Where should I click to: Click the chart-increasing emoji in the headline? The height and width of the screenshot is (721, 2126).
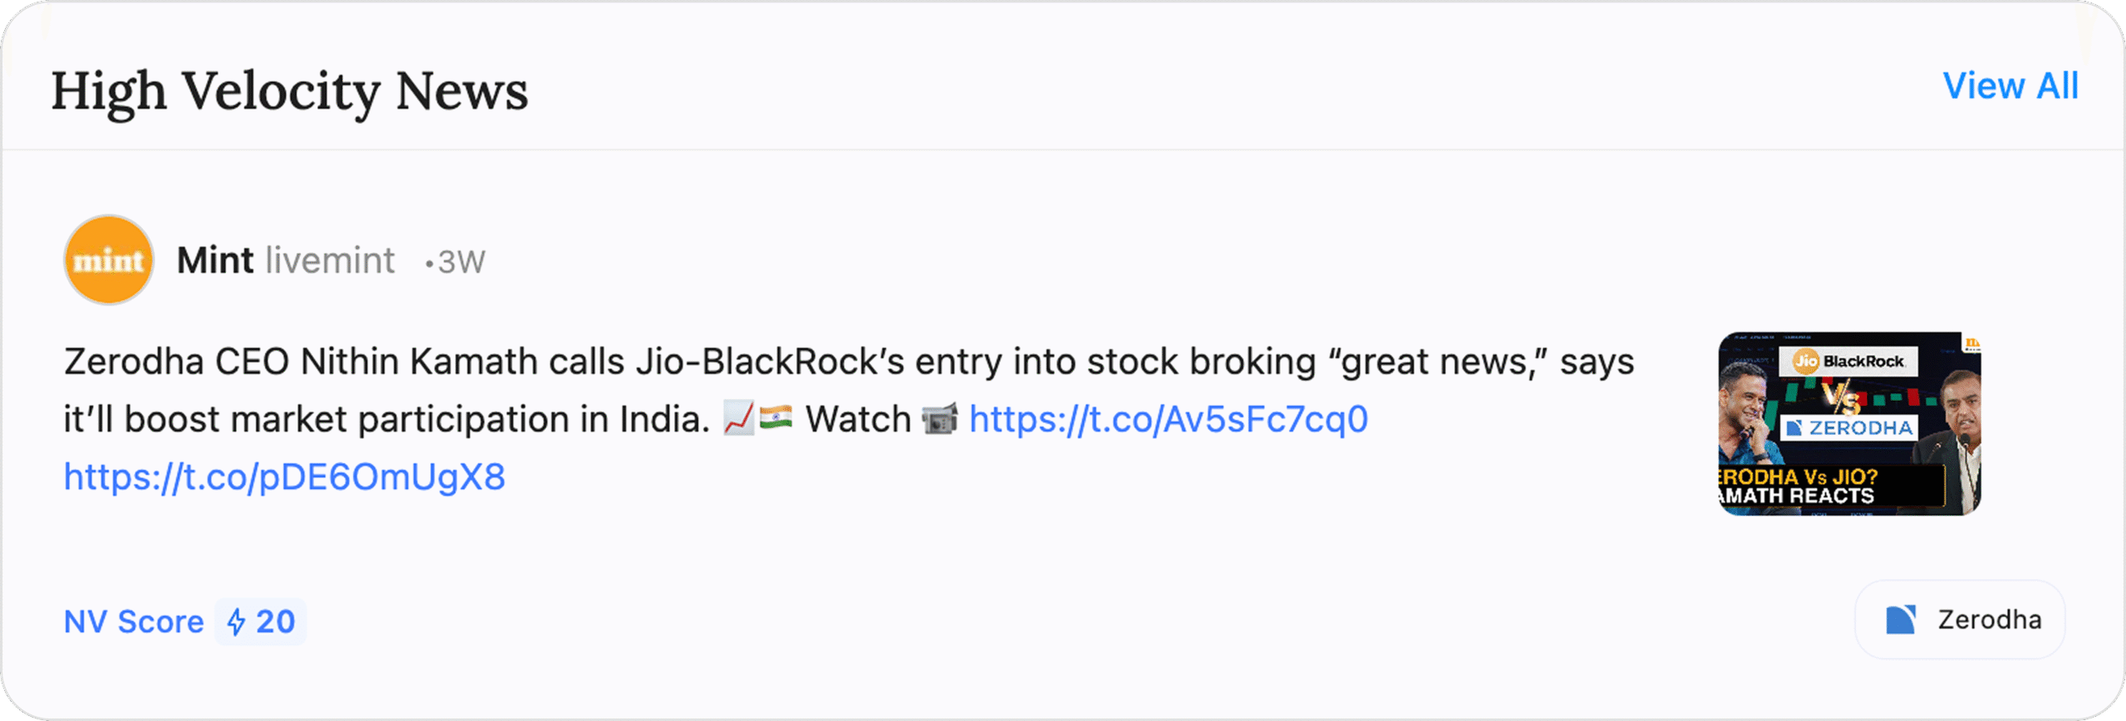click(738, 418)
